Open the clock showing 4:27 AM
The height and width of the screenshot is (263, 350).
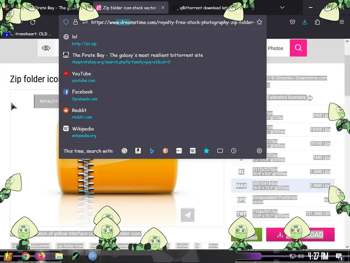point(318,256)
